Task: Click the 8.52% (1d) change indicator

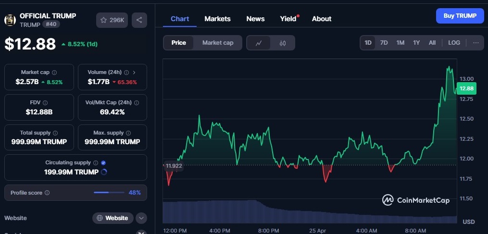Action: [x=79, y=44]
